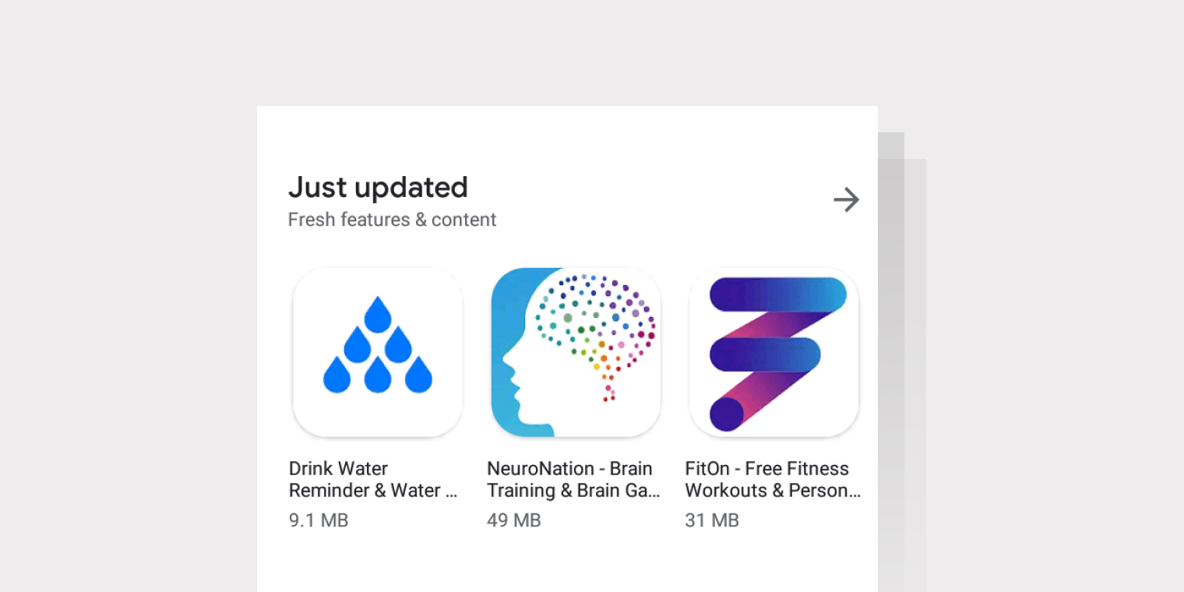1184x592 pixels.
Task: Click the "31 MB" label under FitOn
Action: pos(712,520)
